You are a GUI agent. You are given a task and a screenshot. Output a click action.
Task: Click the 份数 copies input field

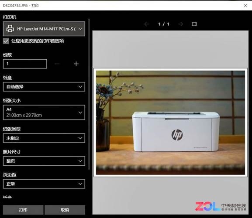pos(25,64)
